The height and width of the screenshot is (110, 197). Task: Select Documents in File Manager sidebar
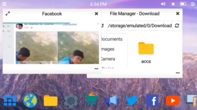(111, 39)
